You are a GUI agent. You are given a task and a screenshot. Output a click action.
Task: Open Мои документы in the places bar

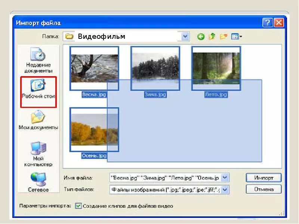pyautogui.click(x=38, y=120)
